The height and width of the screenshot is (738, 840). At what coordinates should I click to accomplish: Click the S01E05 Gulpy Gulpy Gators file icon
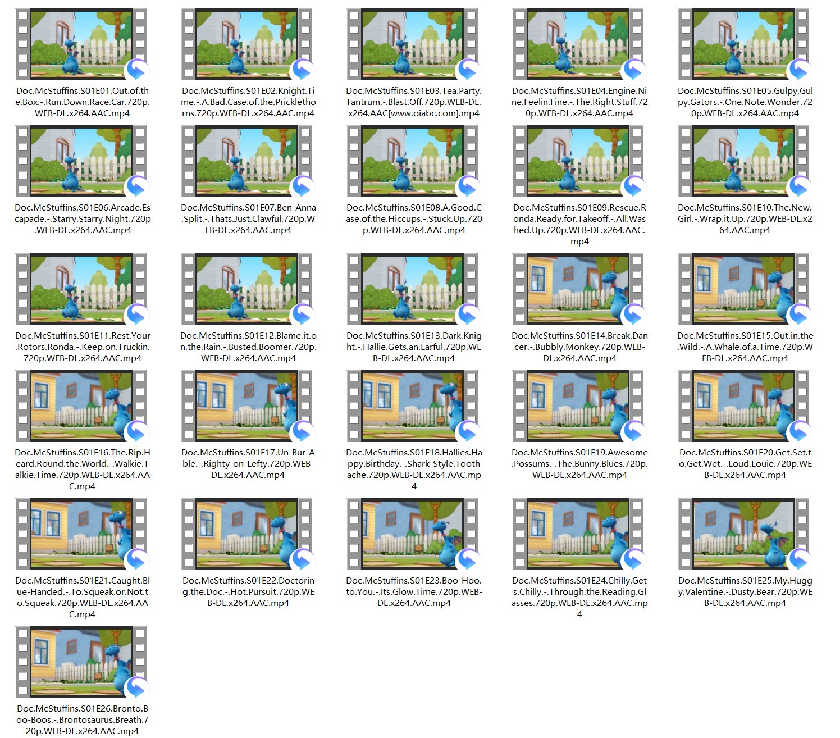click(x=745, y=44)
